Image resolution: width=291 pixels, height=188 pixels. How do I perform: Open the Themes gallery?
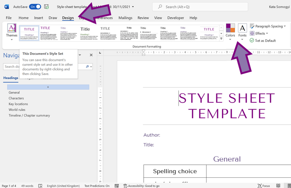pyautogui.click(x=11, y=32)
